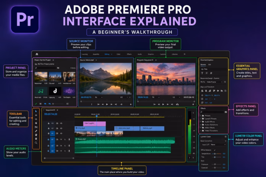Open the Fit zoom dropdown in Program monitor
The image size is (266, 177).
coord(156,97)
